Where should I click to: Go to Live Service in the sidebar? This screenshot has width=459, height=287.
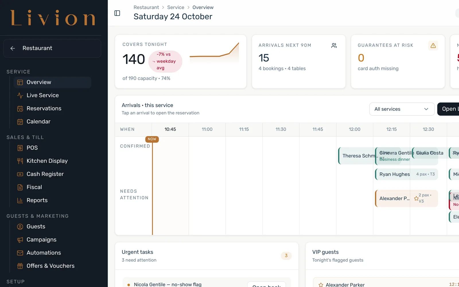[43, 95]
